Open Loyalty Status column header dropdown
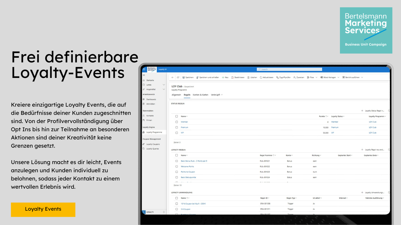The height and width of the screenshot is (225, 401). 338,116
